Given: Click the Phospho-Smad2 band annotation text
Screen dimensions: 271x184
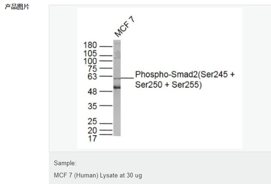Looking at the screenshot, I should [x=185, y=79].
